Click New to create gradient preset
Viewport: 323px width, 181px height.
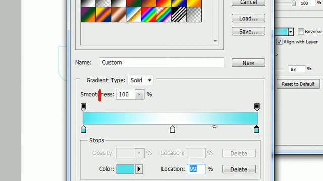coord(248,63)
